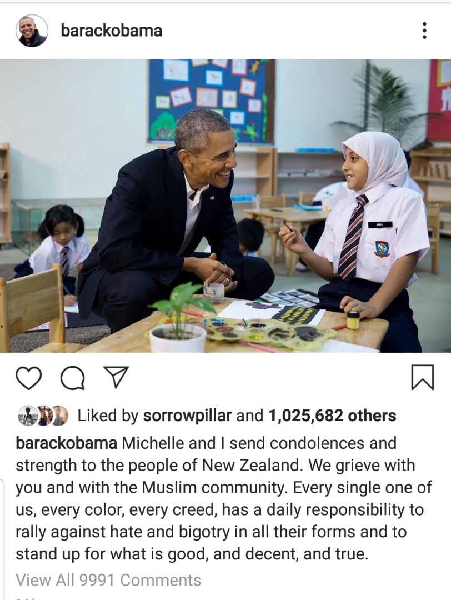The width and height of the screenshot is (451, 600).
Task: Save post with bookmark icon
Action: pos(423,377)
